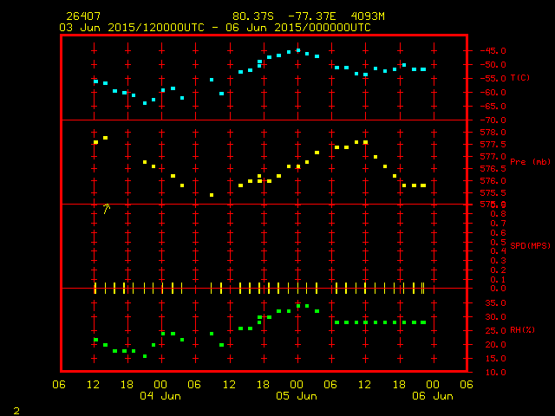Image resolution: width=555 pixels, height=416 pixels.
Task: Click the 00 hour label above 06 Jun
Action: click(x=433, y=385)
